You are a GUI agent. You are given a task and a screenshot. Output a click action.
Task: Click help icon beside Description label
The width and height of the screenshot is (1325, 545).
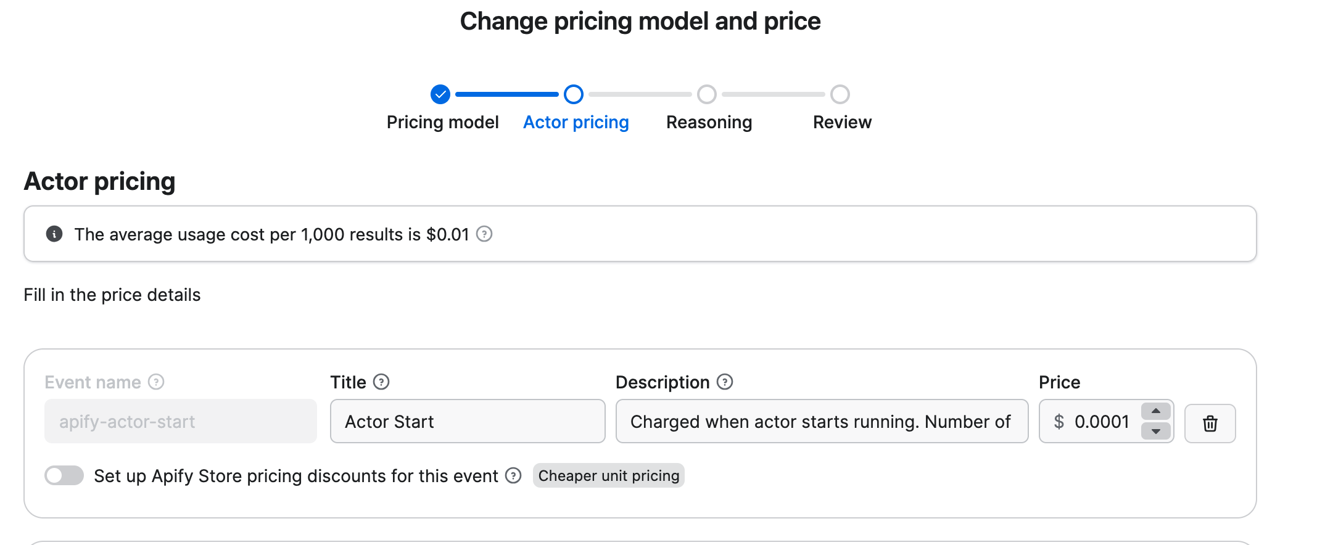point(725,382)
